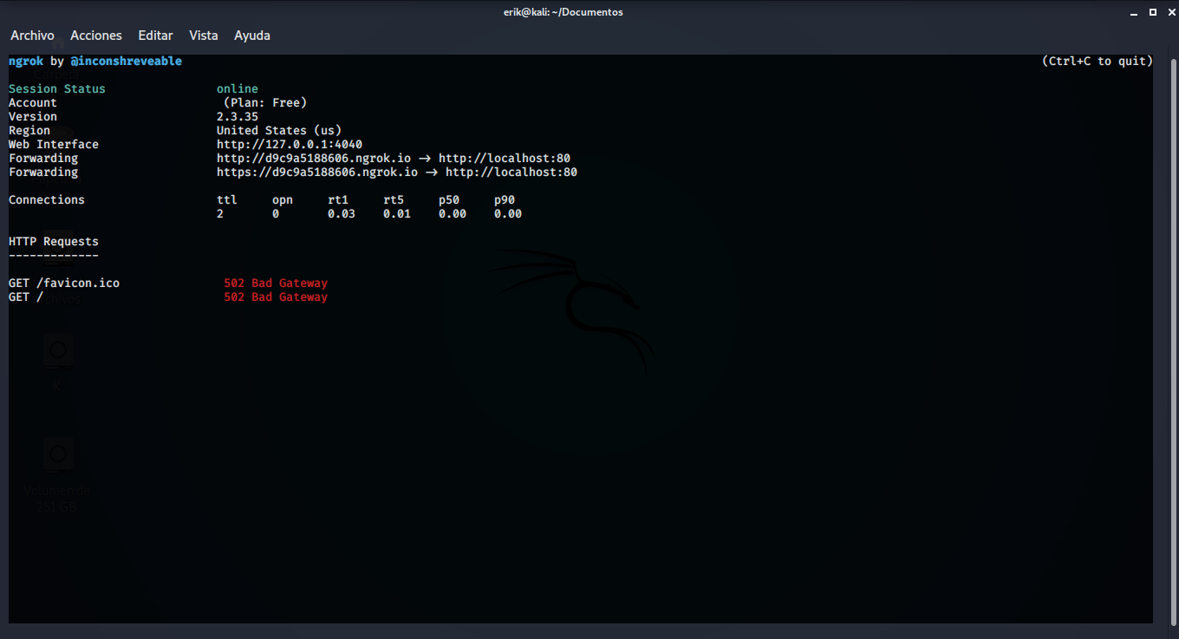1179x639 pixels.
Task: Click 502 Bad Gateway for favicon.ico request
Action: click(276, 284)
